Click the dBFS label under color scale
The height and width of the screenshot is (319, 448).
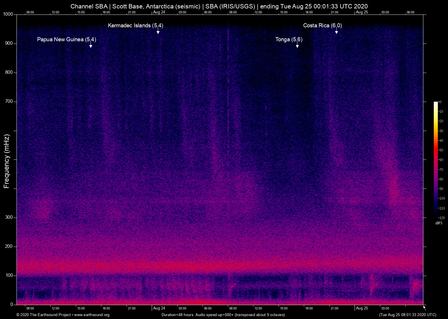[x=439, y=223]
